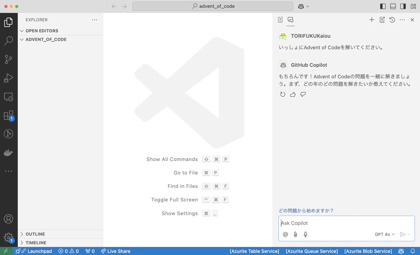
Task: Show additional views ellipsis in activity bar
Action: pyautogui.click(x=9, y=171)
